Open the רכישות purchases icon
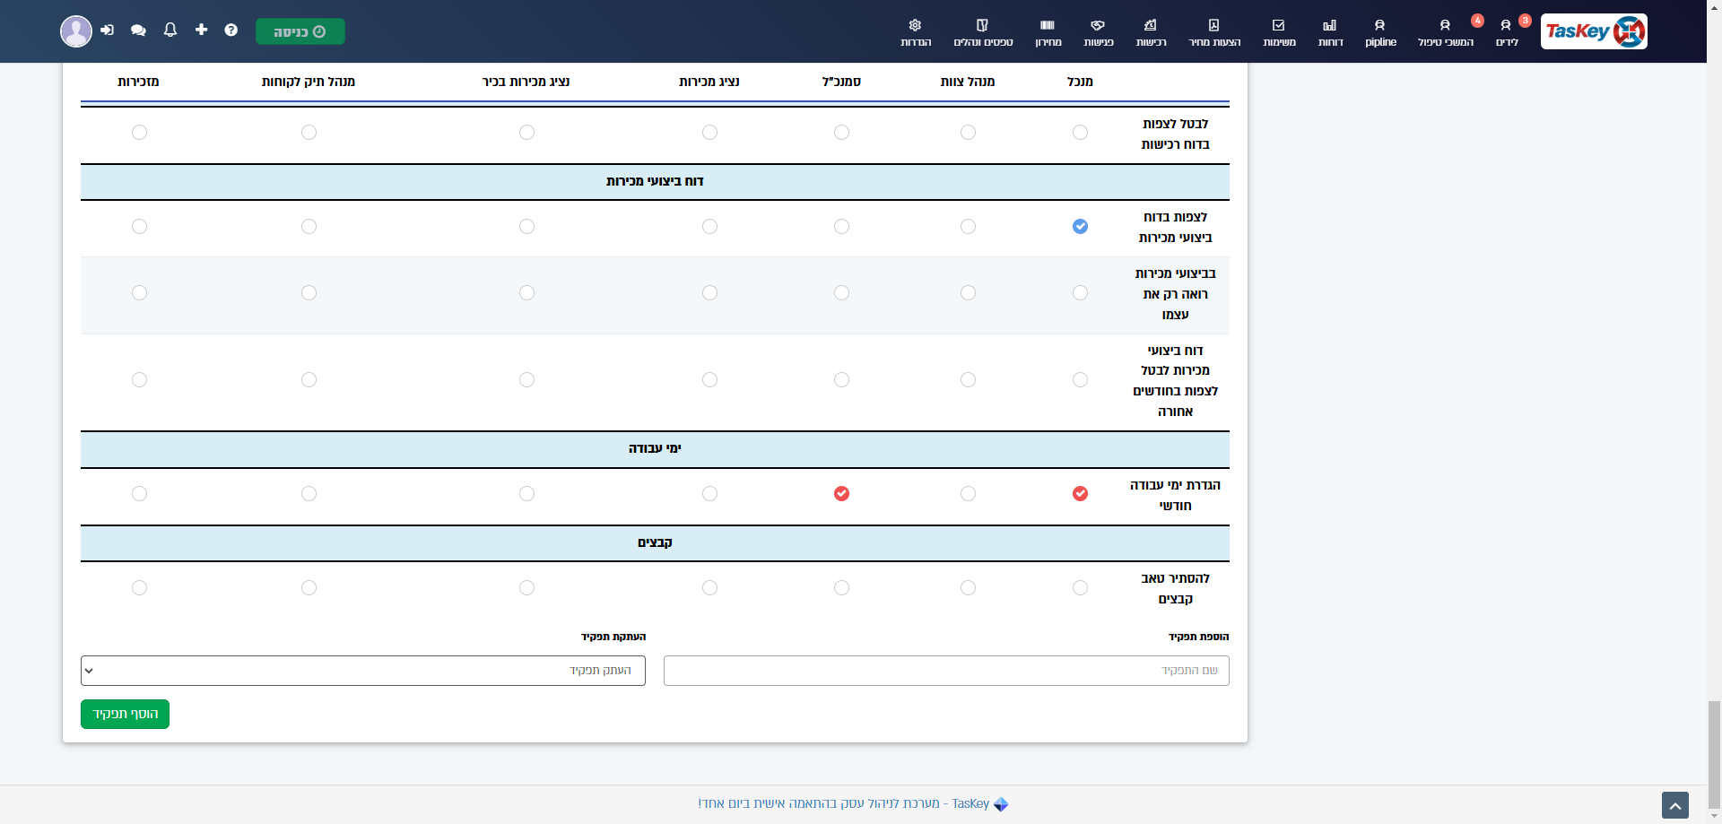 1151,25
